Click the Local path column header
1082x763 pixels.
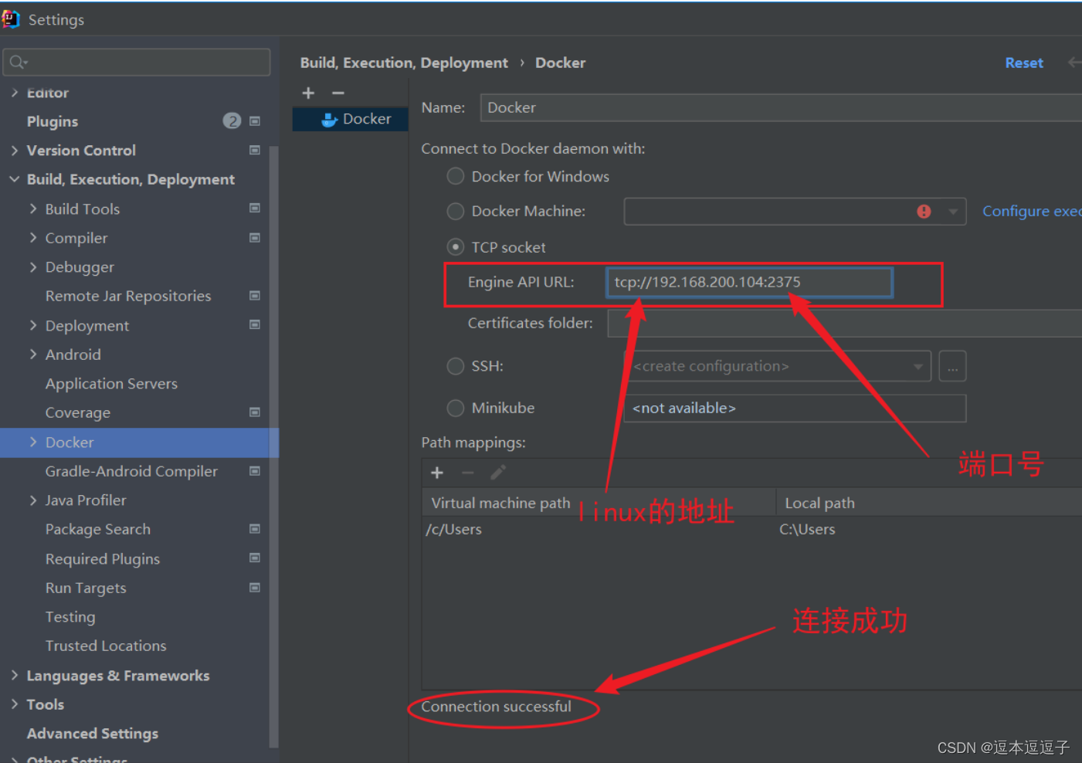929,503
